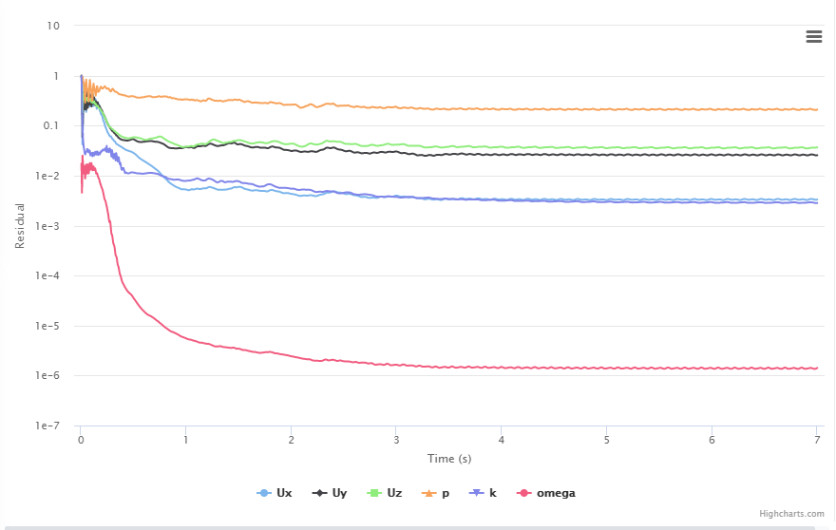Toggle Uy series visibility via legend label
Screen dimensions: 836x530
(x=339, y=493)
